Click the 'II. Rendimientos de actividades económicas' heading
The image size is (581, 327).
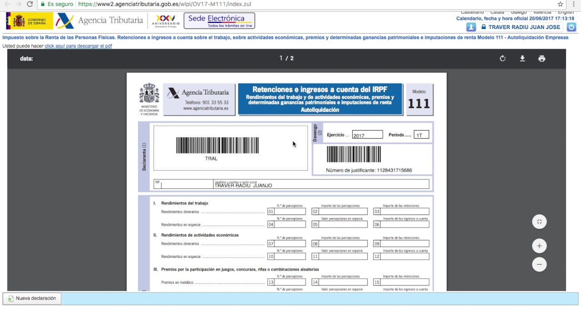click(x=196, y=235)
